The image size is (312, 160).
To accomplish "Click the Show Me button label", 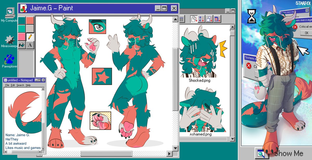I will (289, 153).
